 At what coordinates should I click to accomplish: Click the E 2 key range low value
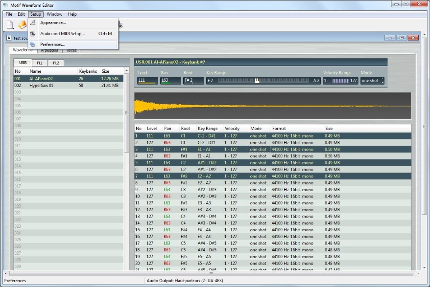coord(210,81)
